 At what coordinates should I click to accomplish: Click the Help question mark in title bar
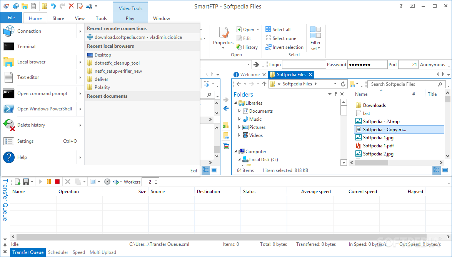click(x=401, y=6)
